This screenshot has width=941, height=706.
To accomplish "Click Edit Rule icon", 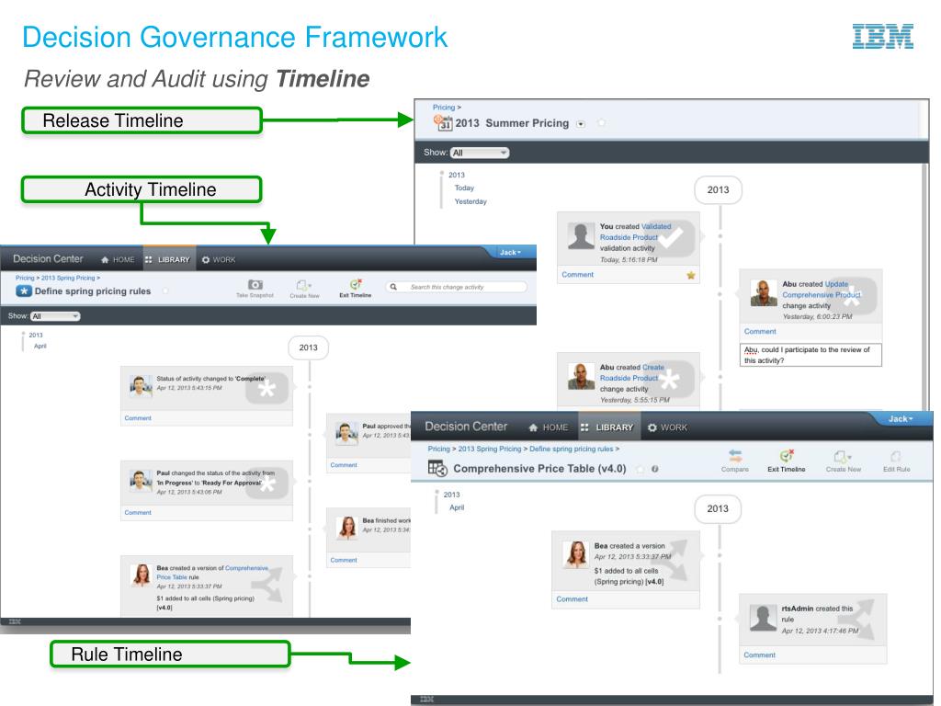I will [896, 456].
